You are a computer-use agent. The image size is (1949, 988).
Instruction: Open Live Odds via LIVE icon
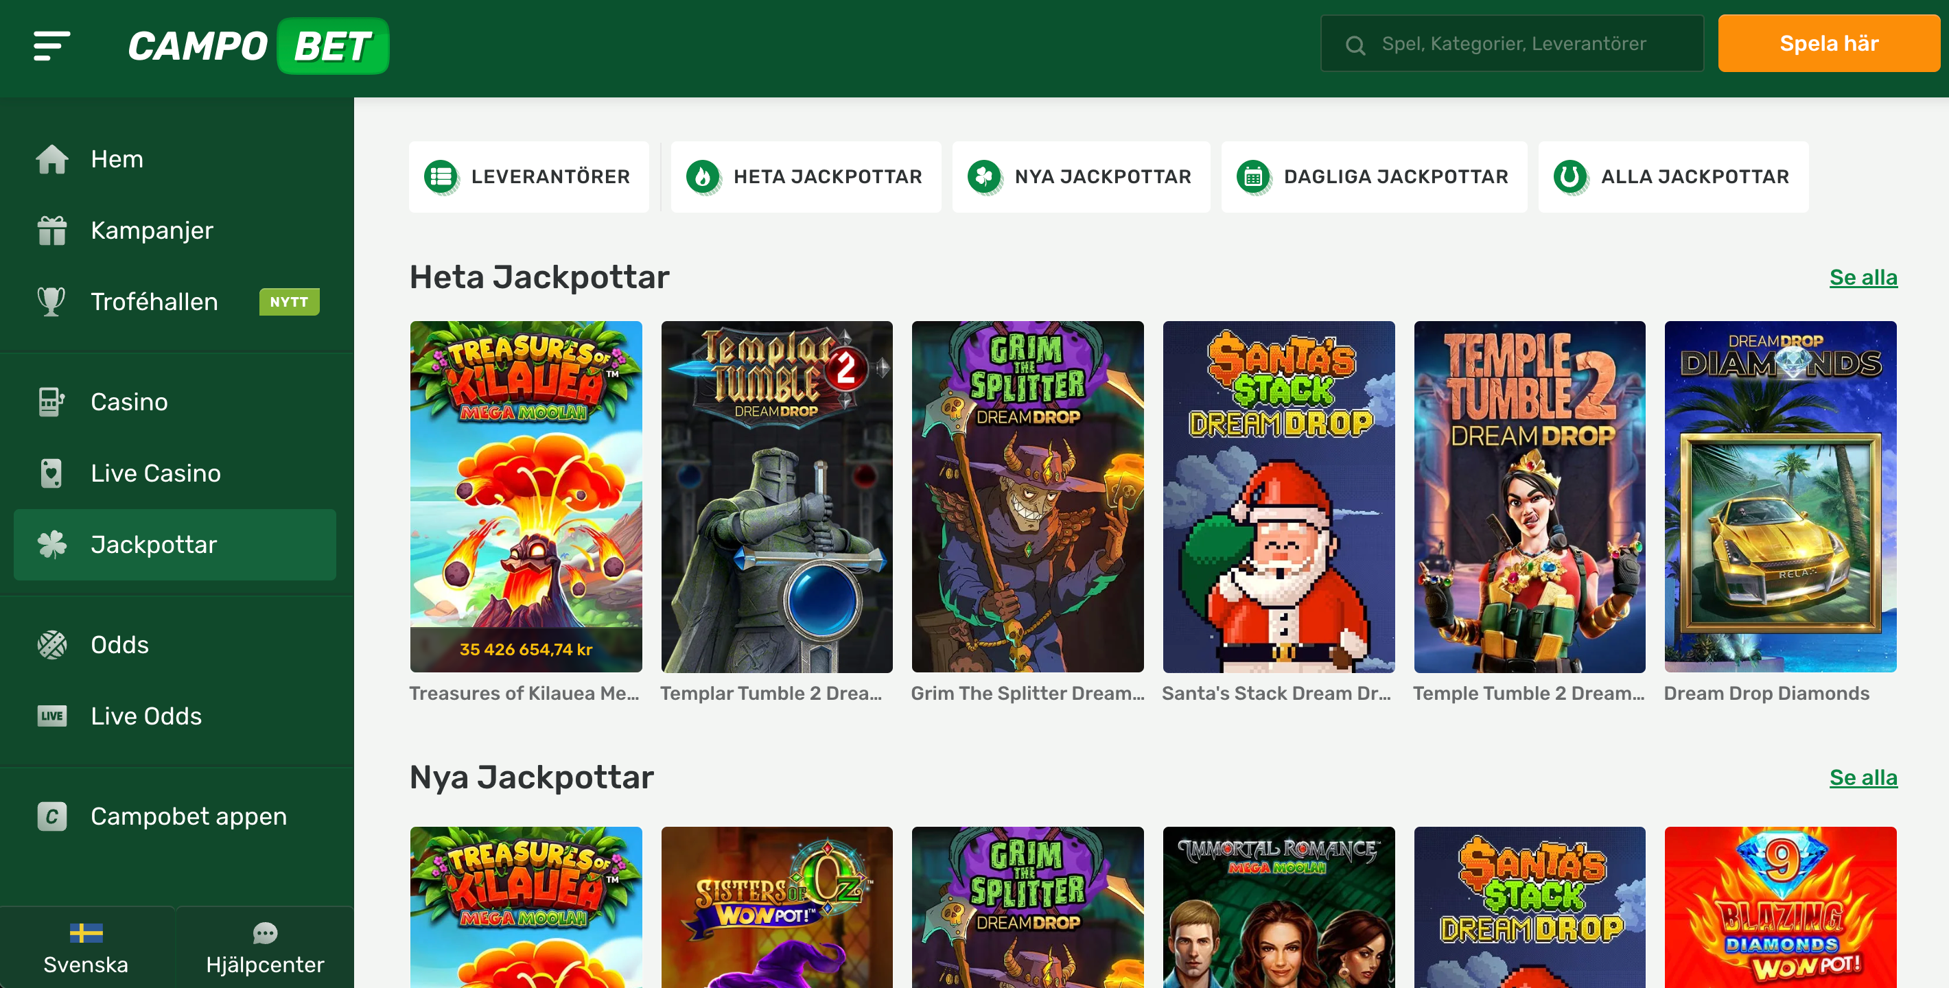click(x=51, y=716)
